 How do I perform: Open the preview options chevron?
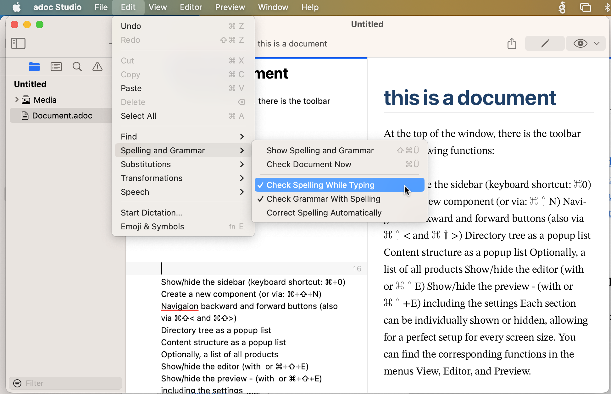[x=597, y=43]
